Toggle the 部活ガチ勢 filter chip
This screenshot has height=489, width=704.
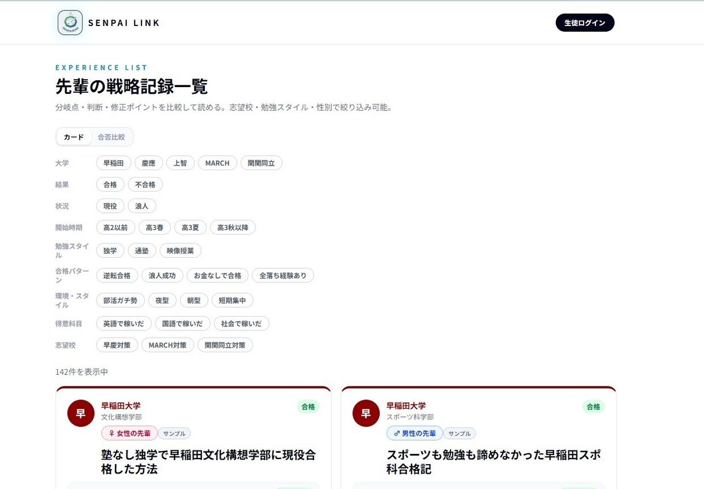tap(121, 300)
